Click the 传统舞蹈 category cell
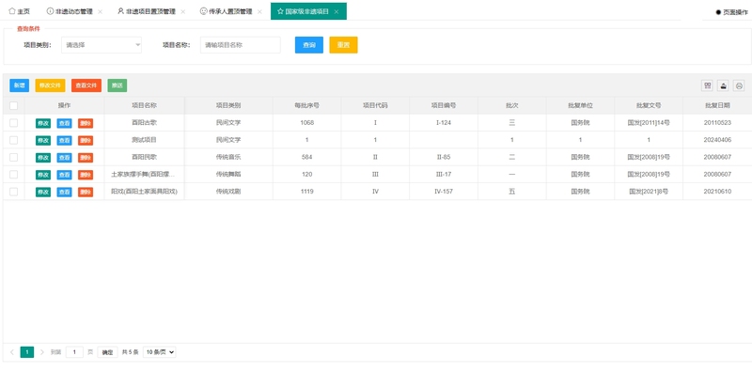The width and height of the screenshot is (752, 372). coord(228,174)
